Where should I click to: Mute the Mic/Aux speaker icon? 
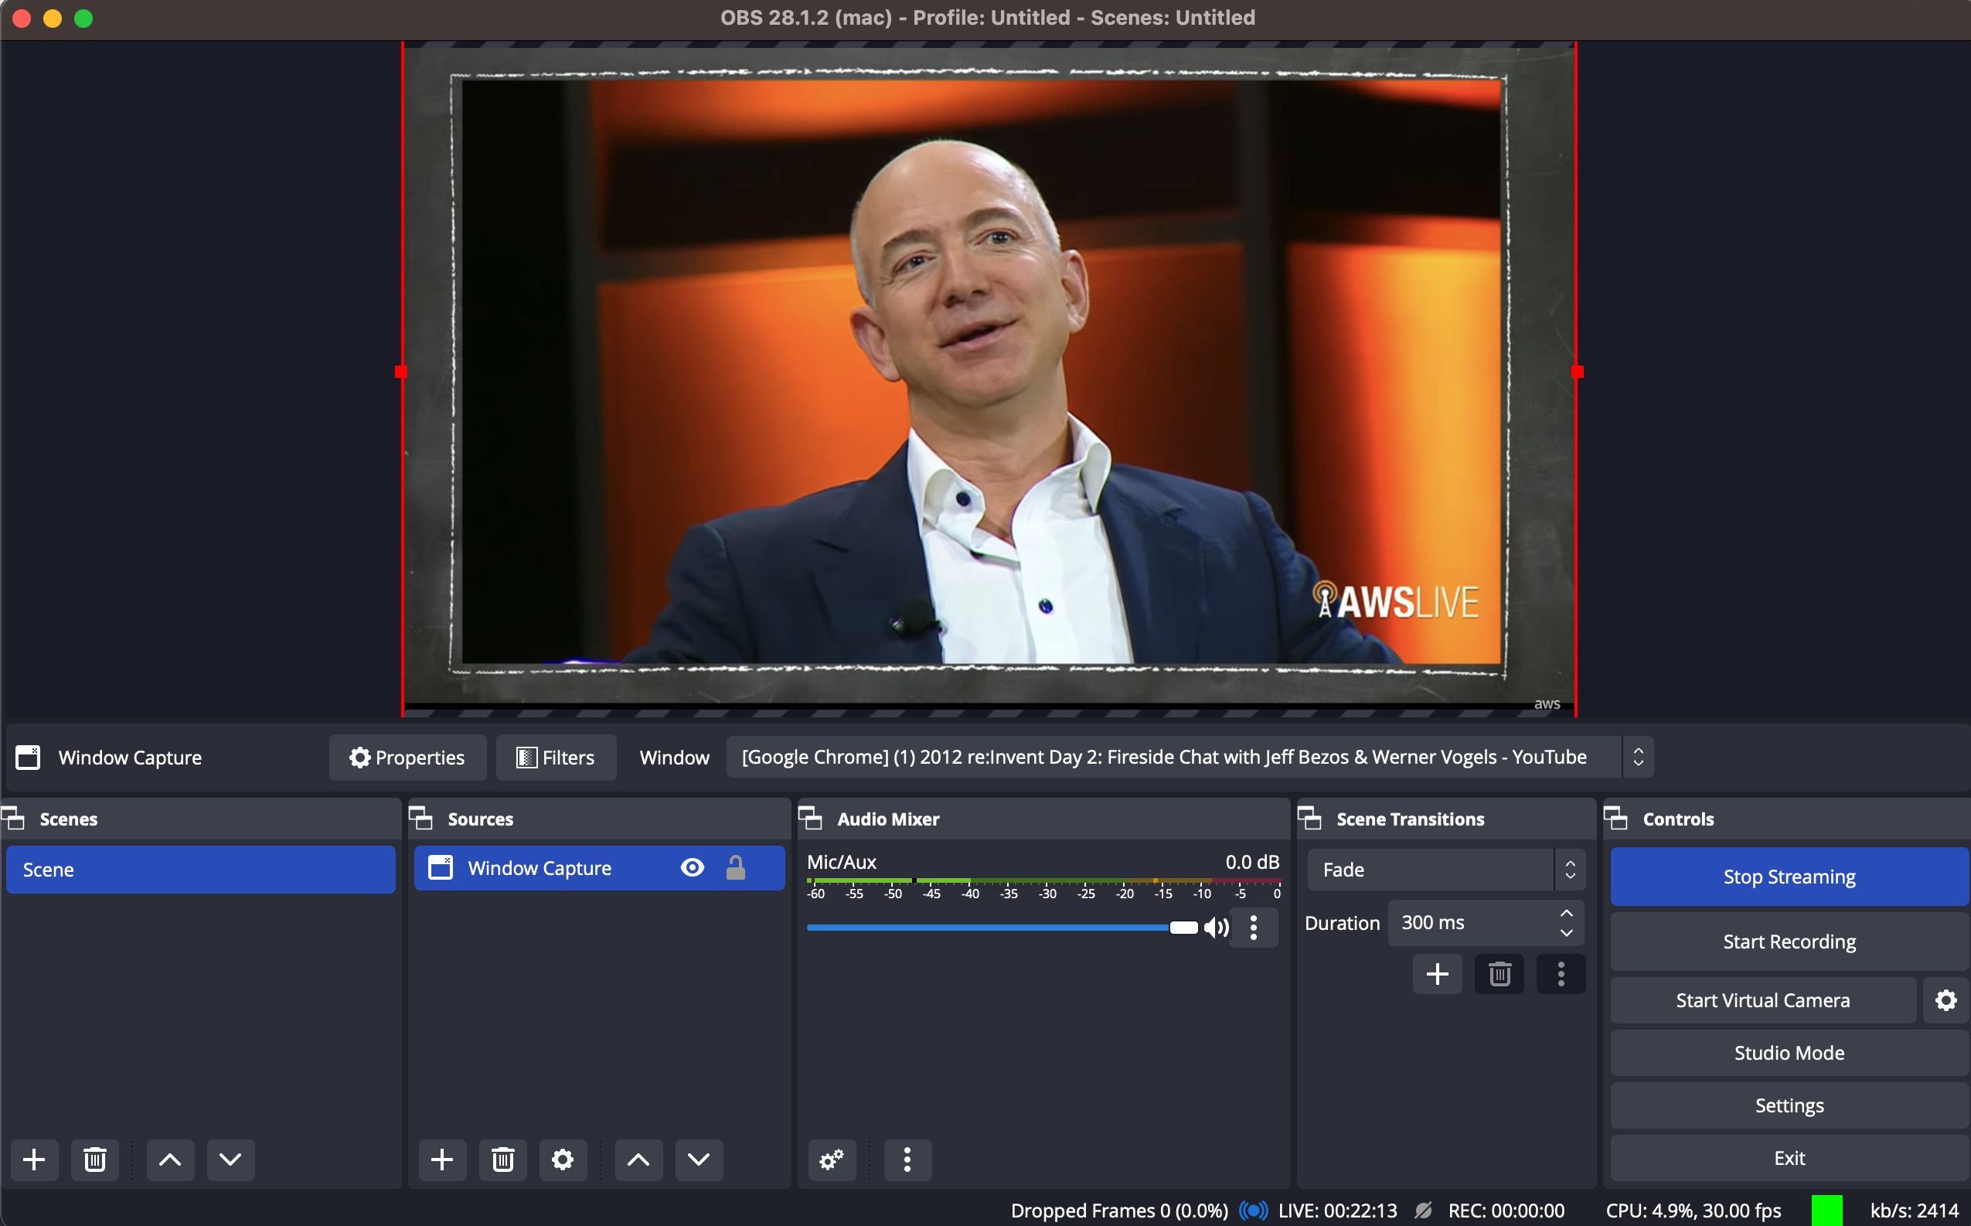[1216, 928]
